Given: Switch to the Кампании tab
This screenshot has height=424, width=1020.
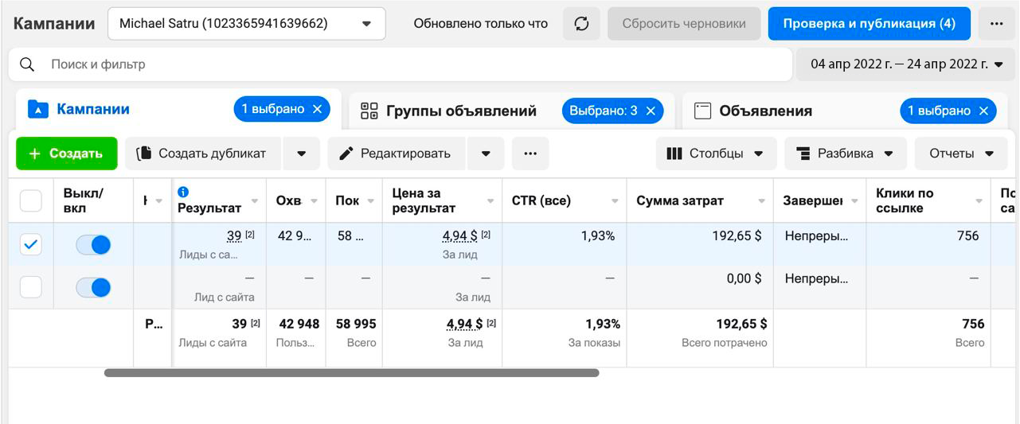Looking at the screenshot, I should (93, 109).
